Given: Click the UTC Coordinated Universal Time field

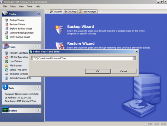Looking at the screenshot, I should coord(83,58).
